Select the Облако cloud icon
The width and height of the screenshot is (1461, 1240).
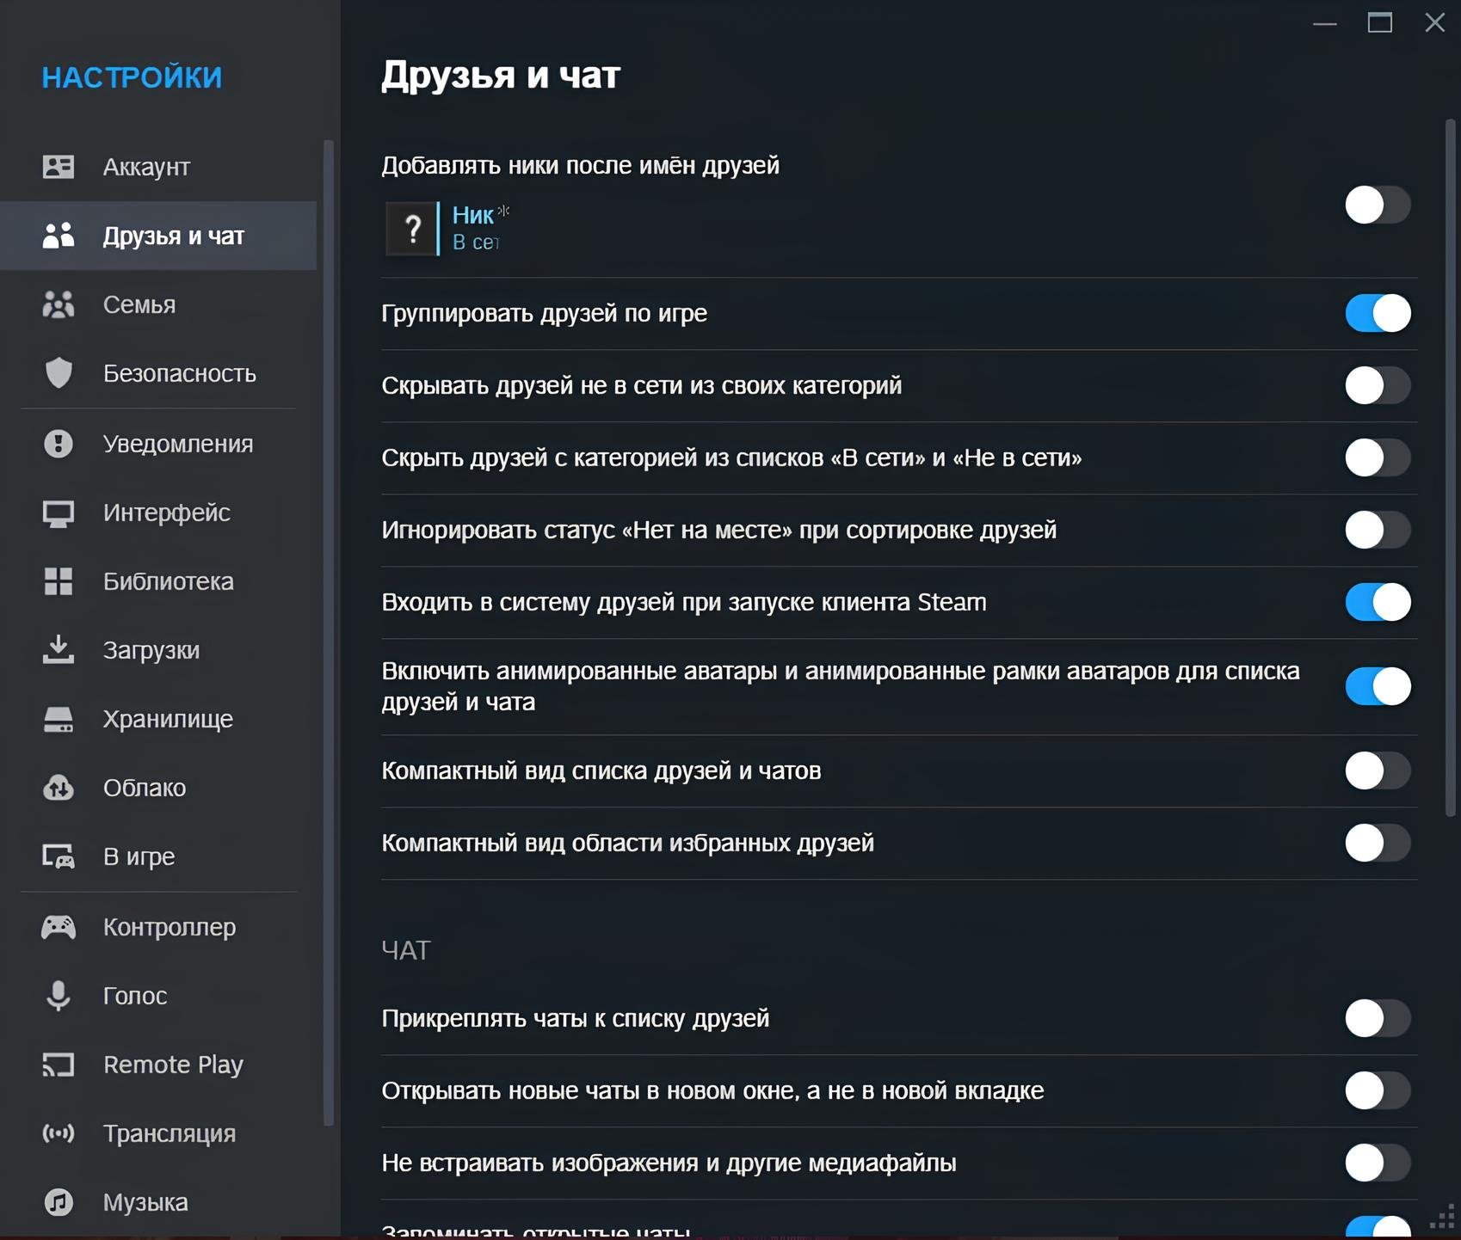point(59,788)
